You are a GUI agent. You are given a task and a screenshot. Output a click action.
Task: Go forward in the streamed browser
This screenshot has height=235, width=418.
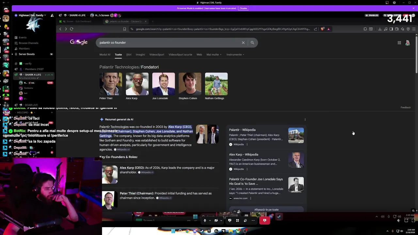[66, 29]
